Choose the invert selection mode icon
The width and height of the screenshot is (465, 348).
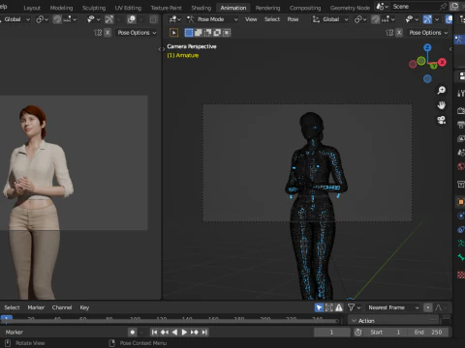click(217, 33)
